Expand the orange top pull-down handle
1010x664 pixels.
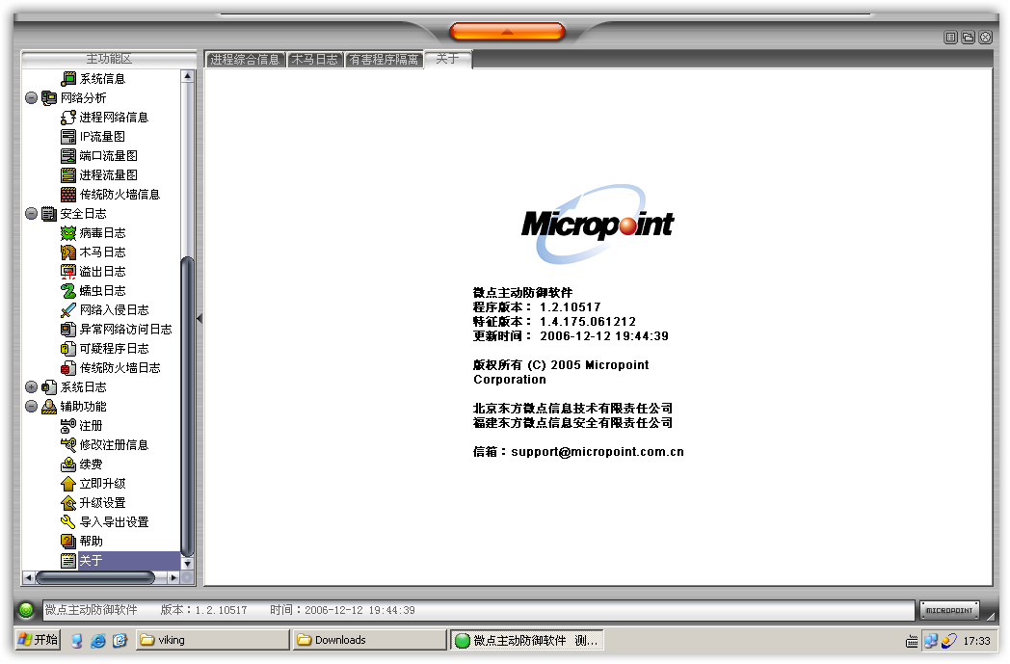click(x=507, y=31)
